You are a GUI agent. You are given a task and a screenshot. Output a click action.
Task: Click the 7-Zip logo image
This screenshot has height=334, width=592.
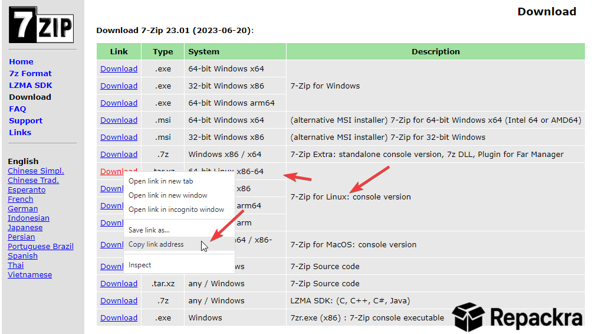pyautogui.click(x=41, y=25)
